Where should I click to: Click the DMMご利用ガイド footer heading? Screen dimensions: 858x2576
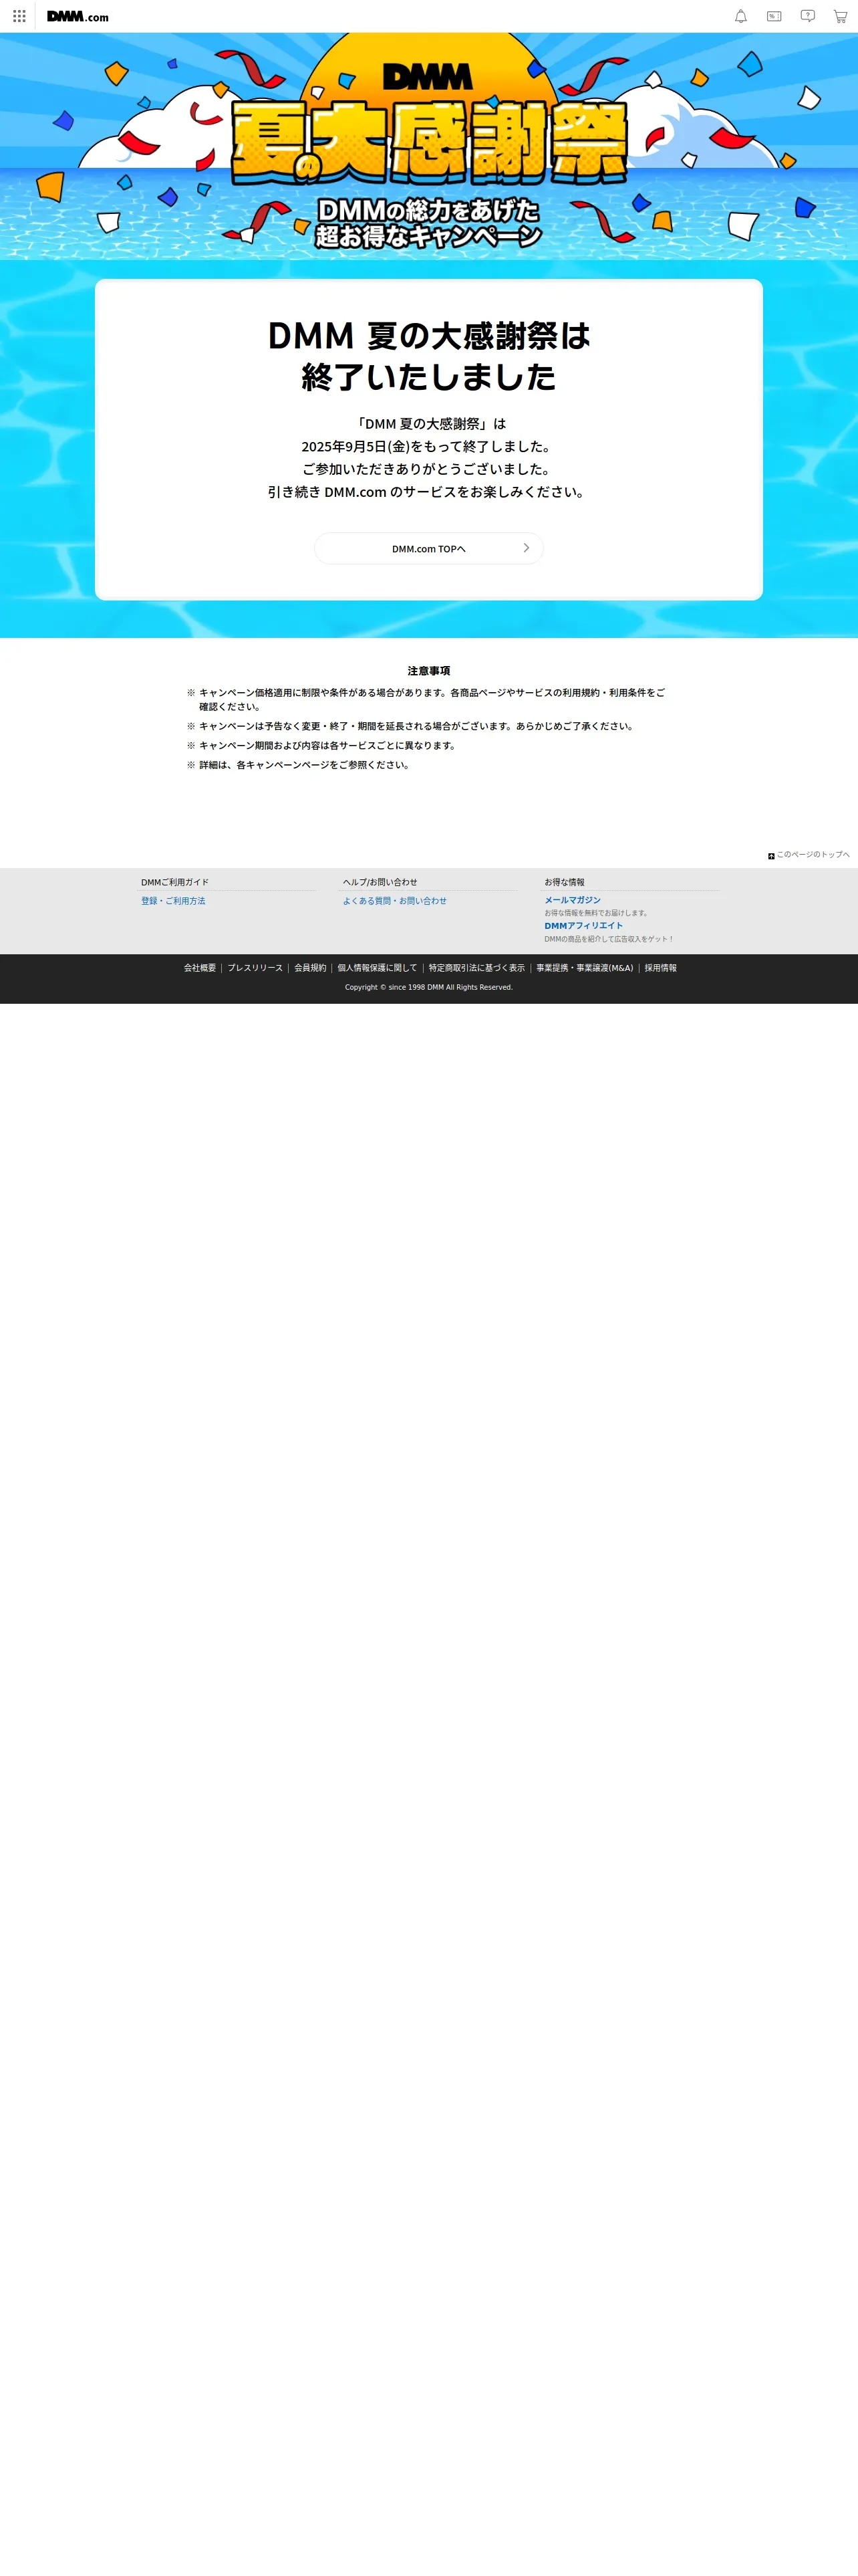point(175,882)
